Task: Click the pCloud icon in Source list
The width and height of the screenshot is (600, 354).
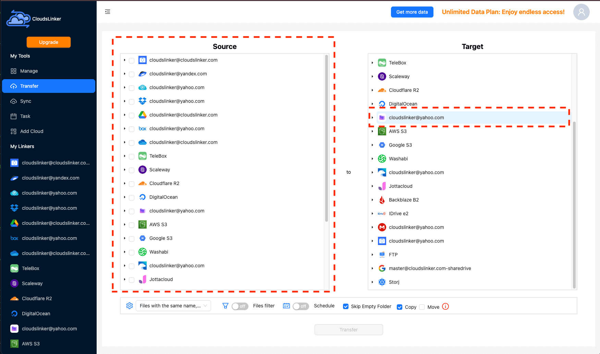Action: point(143,87)
